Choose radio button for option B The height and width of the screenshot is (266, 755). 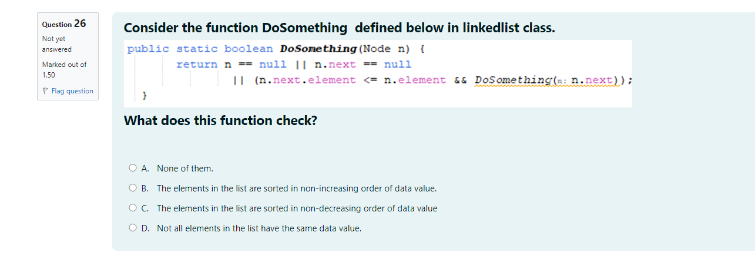point(133,188)
